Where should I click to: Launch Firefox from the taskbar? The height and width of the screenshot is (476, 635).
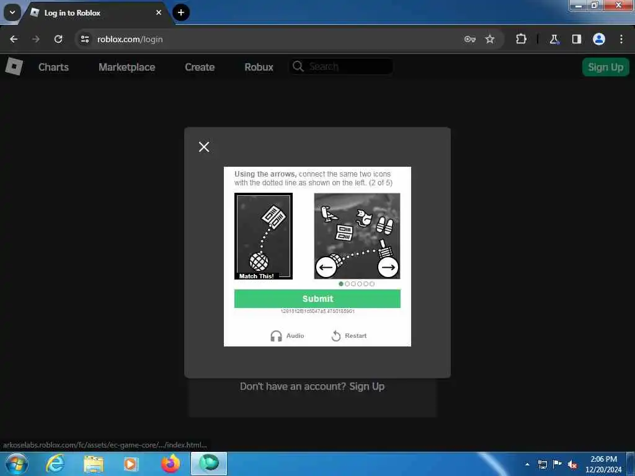tap(171, 464)
